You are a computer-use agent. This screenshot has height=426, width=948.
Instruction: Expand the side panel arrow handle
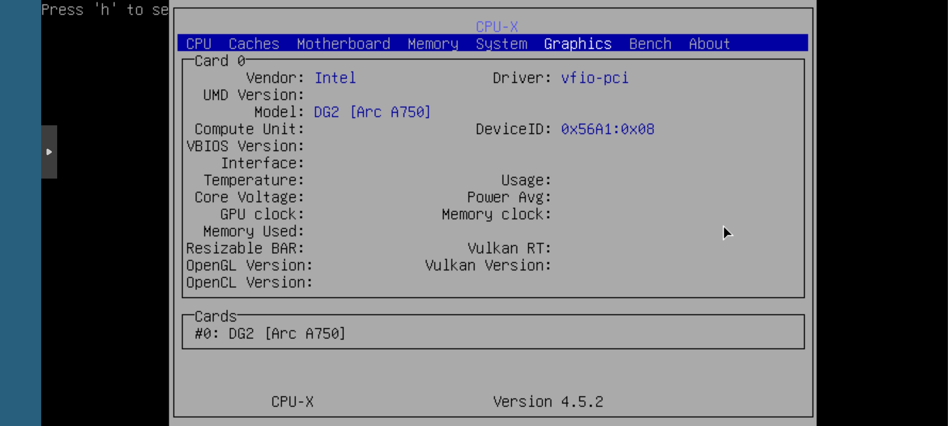tap(49, 152)
